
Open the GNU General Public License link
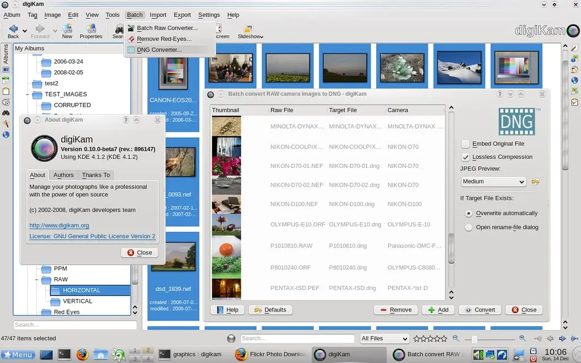pos(92,236)
